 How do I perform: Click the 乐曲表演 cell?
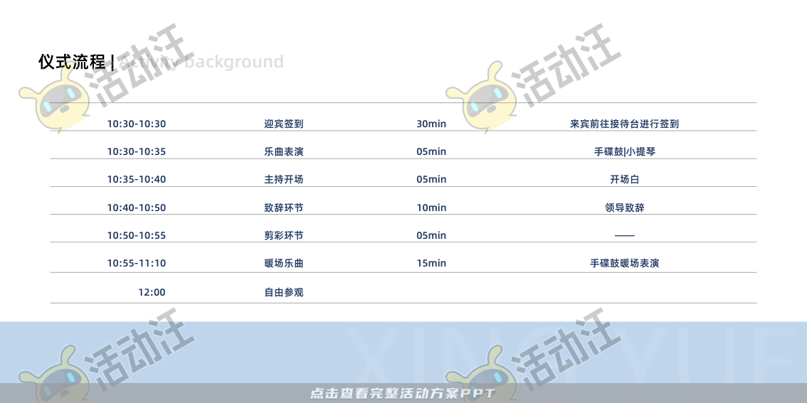pyautogui.click(x=283, y=151)
